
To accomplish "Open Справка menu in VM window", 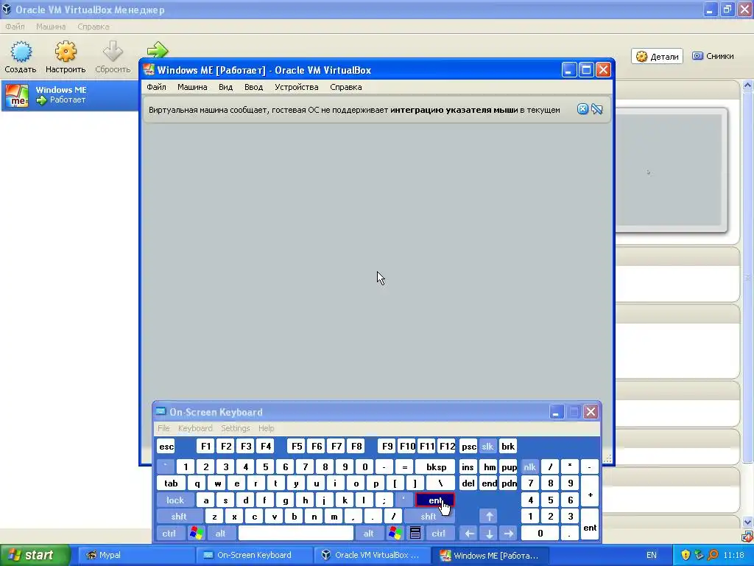I will pyautogui.click(x=346, y=87).
